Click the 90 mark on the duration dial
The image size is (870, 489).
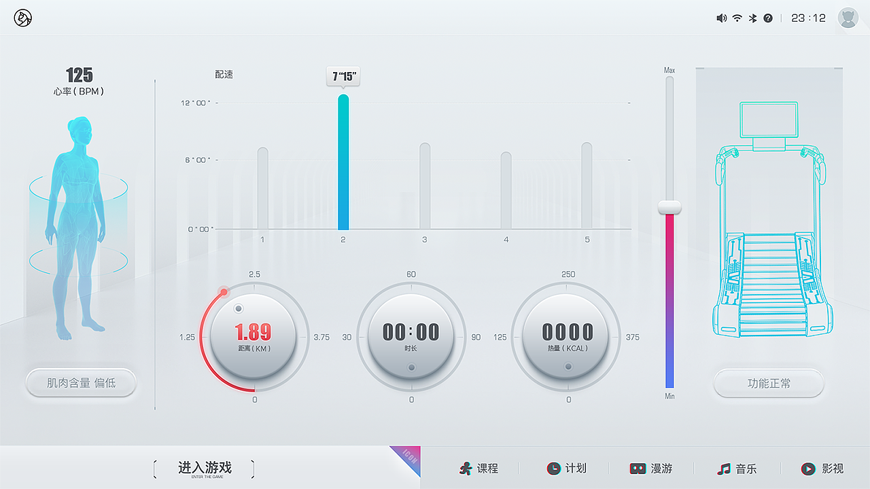(x=476, y=338)
